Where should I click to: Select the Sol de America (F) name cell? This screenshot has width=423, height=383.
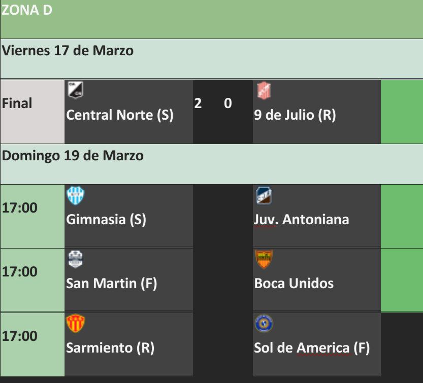317,344
